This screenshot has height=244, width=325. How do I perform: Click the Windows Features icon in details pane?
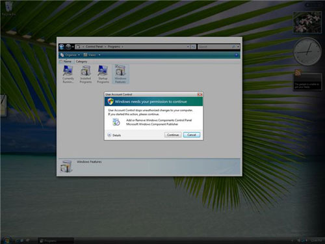(x=66, y=167)
